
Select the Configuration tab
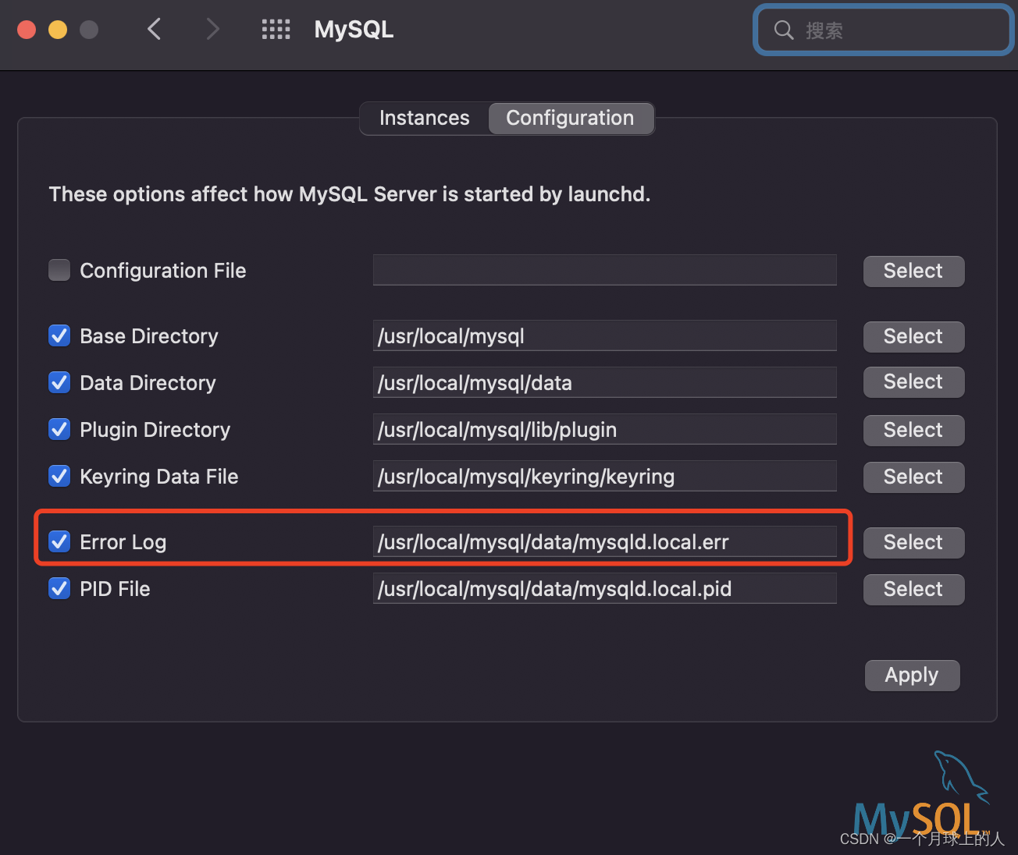click(x=571, y=118)
